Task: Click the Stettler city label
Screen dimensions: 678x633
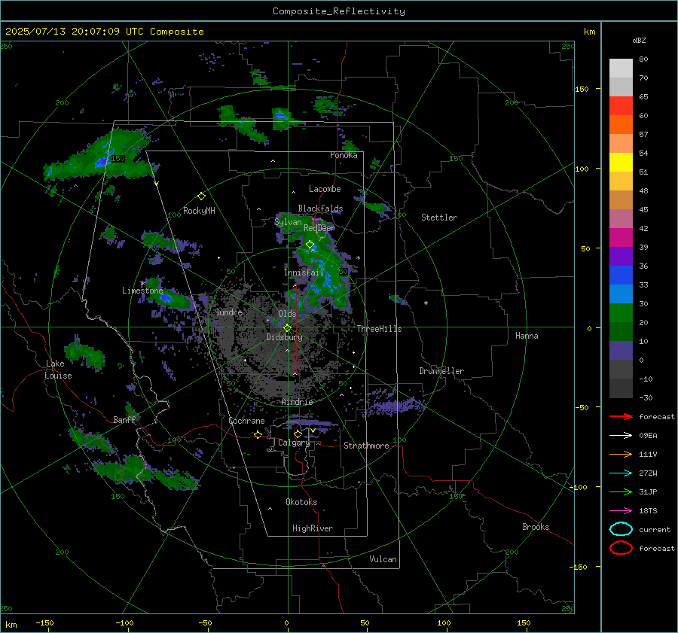Action: [439, 218]
